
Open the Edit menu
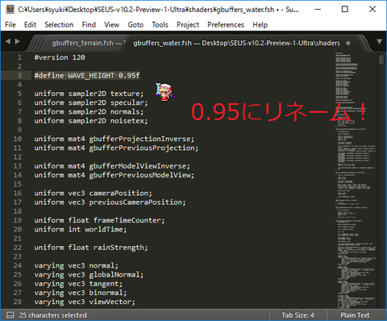pyautogui.click(x=30, y=25)
